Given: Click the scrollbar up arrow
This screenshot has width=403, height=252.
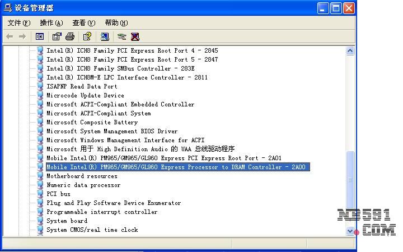Looking at the screenshot, I should pos(350,50).
